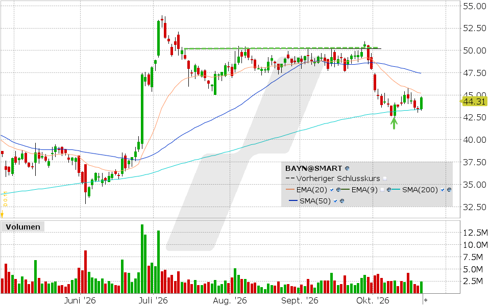Uncheck the SMA(200) visibility checkbox

(x=443, y=190)
